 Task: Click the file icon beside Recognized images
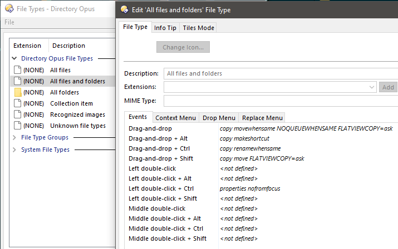click(17, 114)
